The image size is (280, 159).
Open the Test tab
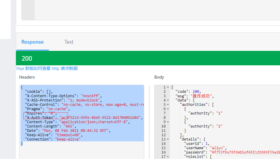click(69, 42)
